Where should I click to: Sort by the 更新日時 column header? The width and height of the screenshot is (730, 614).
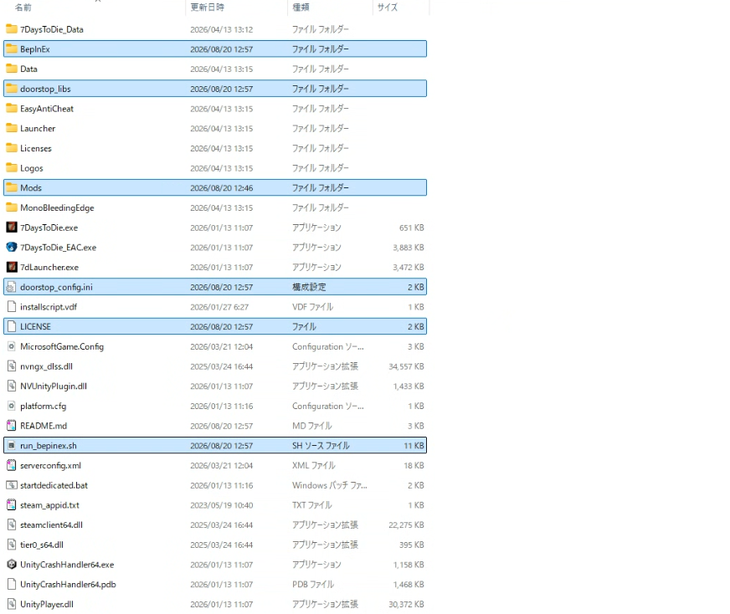207,7
